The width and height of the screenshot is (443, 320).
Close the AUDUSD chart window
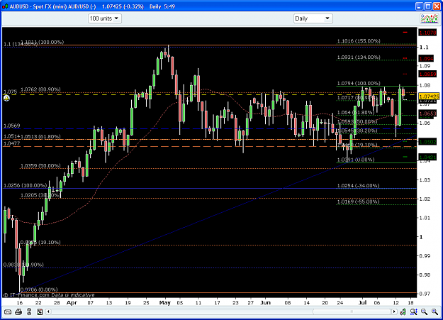click(x=437, y=6)
